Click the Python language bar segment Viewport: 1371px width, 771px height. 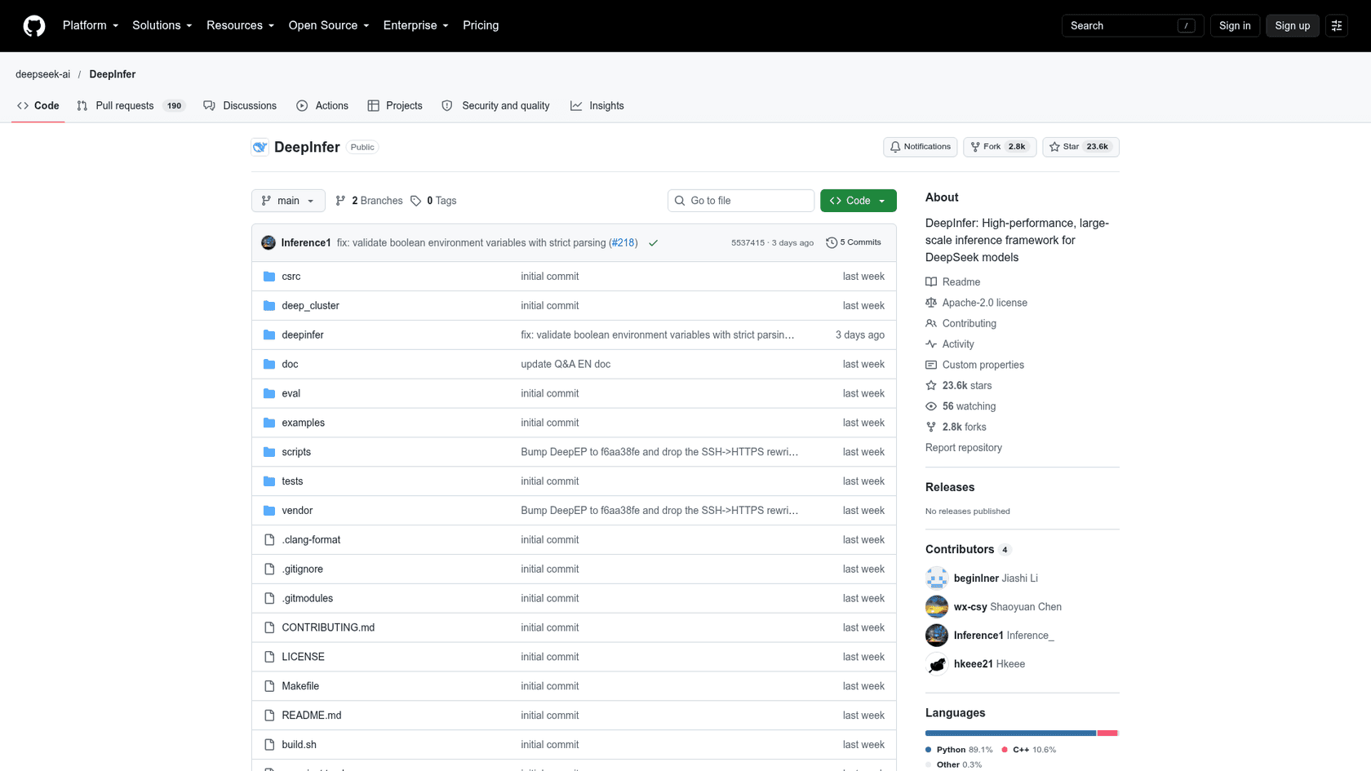[x=1010, y=733]
